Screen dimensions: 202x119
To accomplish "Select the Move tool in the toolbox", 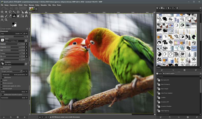I will [x=2, y=12].
